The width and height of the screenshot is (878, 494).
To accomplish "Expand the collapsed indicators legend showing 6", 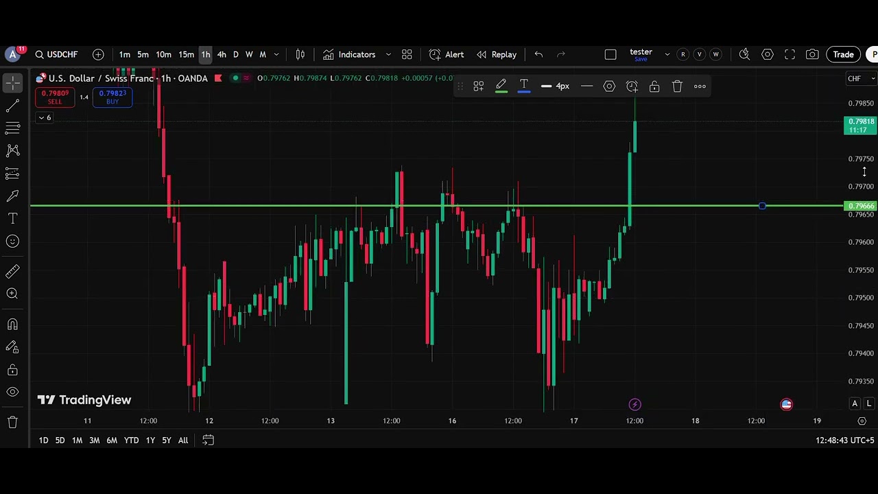I will pos(44,118).
